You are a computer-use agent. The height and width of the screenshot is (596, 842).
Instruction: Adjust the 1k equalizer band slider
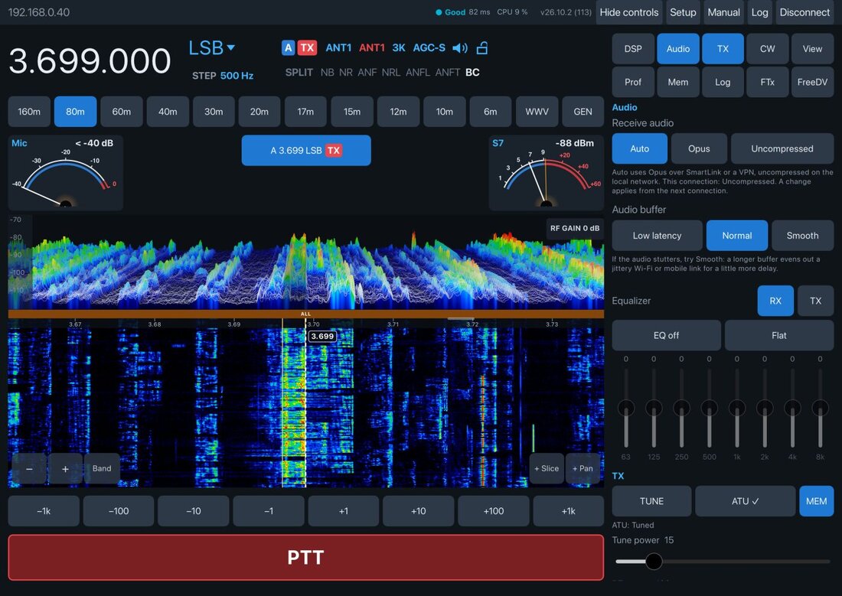click(736, 408)
